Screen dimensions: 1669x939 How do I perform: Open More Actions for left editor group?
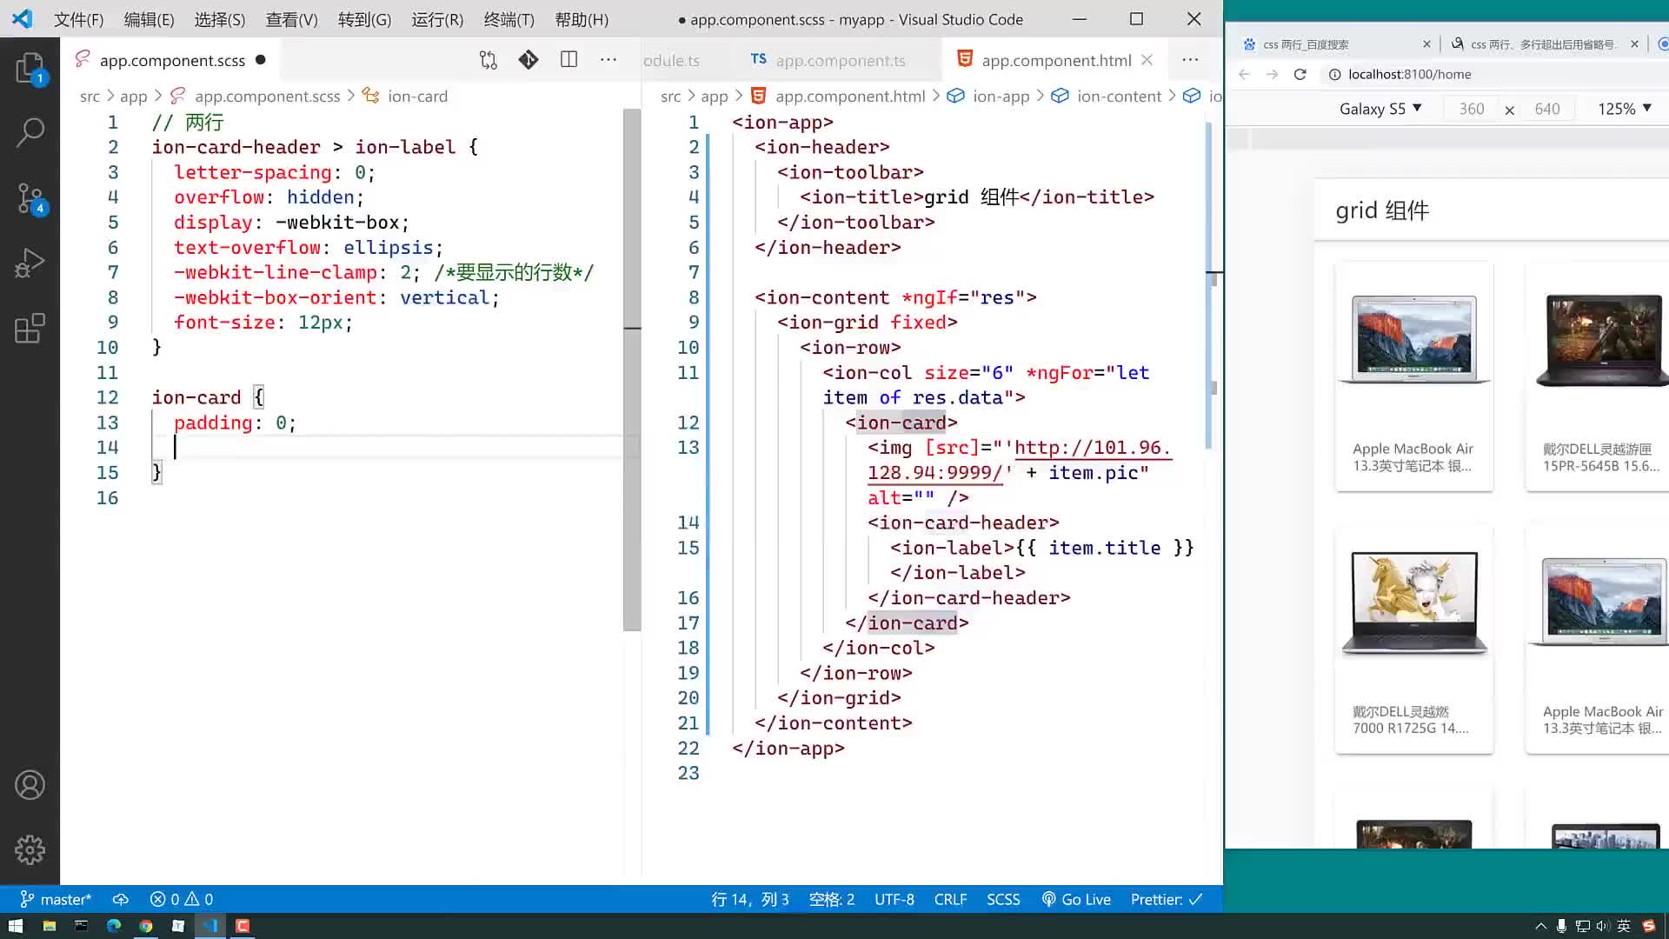coord(608,60)
